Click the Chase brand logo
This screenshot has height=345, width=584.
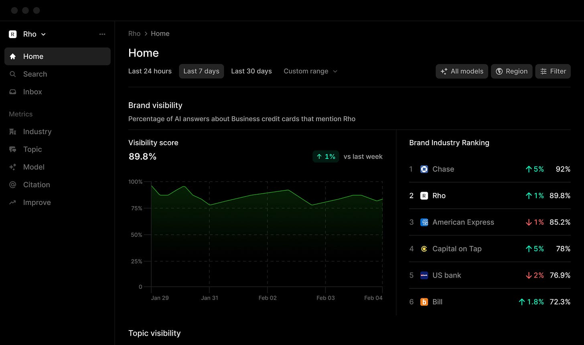[x=424, y=169]
